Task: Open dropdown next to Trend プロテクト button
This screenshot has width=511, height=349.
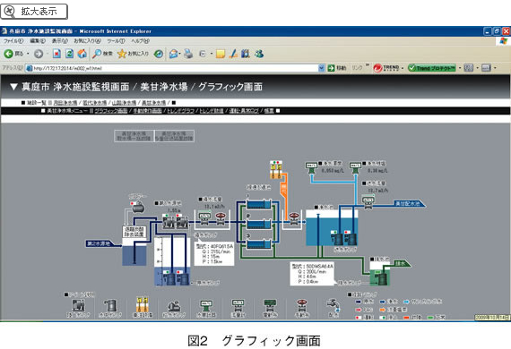Action: point(460,68)
